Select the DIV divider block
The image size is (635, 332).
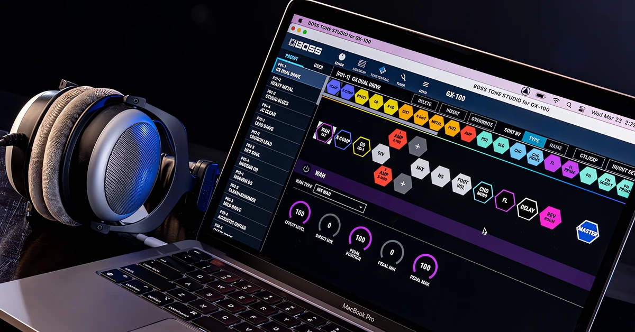[381, 153]
